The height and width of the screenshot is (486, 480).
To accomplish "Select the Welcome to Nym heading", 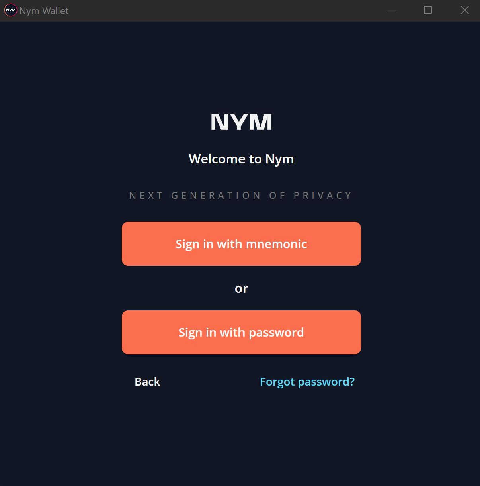I will tap(241, 159).
